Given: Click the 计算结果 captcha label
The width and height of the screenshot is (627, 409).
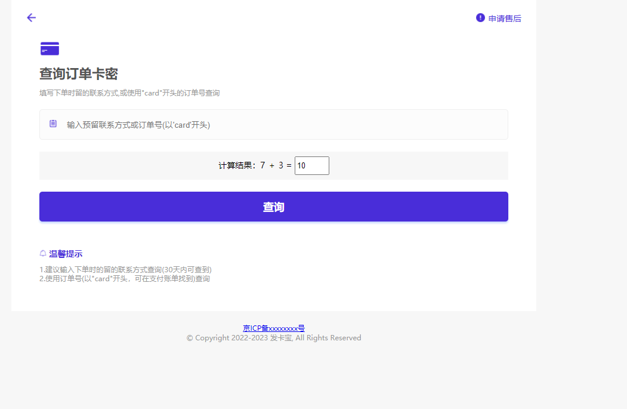Looking at the screenshot, I should 237,166.
